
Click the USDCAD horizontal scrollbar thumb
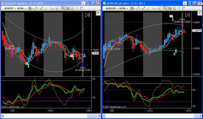coord(196,116)
